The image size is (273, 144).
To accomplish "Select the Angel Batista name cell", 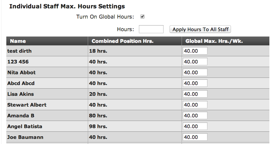I will [47, 126].
